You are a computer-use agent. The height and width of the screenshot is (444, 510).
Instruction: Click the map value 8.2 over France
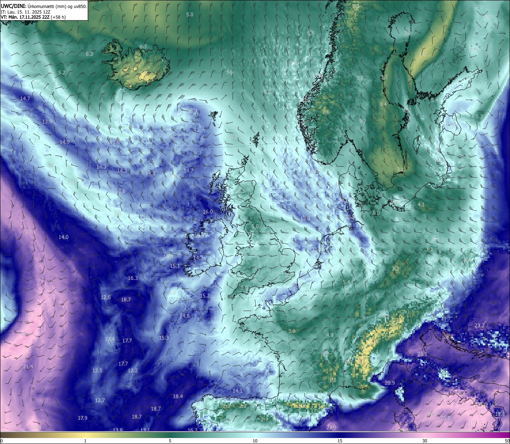tap(324, 354)
